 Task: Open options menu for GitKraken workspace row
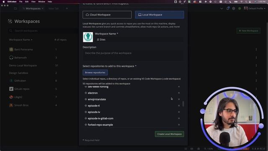pyautogui.click(x=256, y=81)
